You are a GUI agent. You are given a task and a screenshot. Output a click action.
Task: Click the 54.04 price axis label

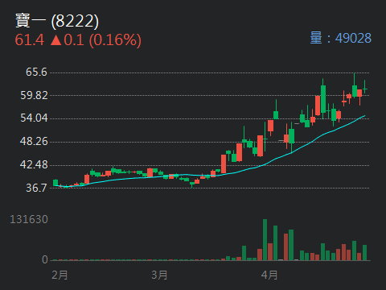34,118
